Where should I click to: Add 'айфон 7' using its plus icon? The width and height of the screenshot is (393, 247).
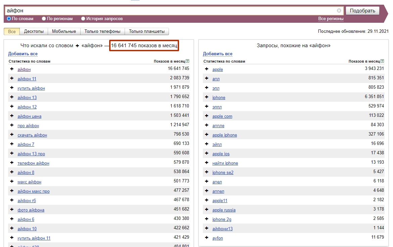[12, 144]
